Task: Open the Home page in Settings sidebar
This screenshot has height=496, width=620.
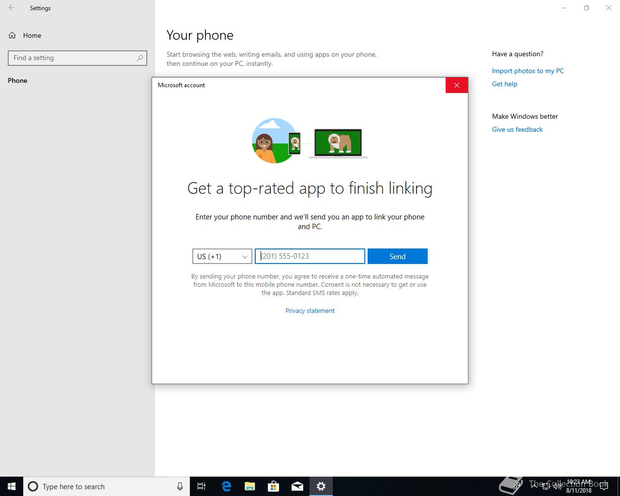Action: pyautogui.click(x=25, y=35)
